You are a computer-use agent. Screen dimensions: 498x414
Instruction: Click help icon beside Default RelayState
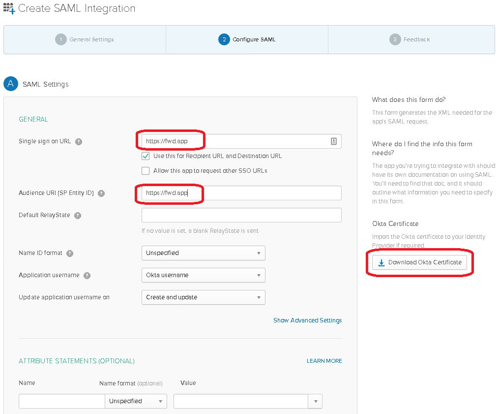pyautogui.click(x=78, y=216)
